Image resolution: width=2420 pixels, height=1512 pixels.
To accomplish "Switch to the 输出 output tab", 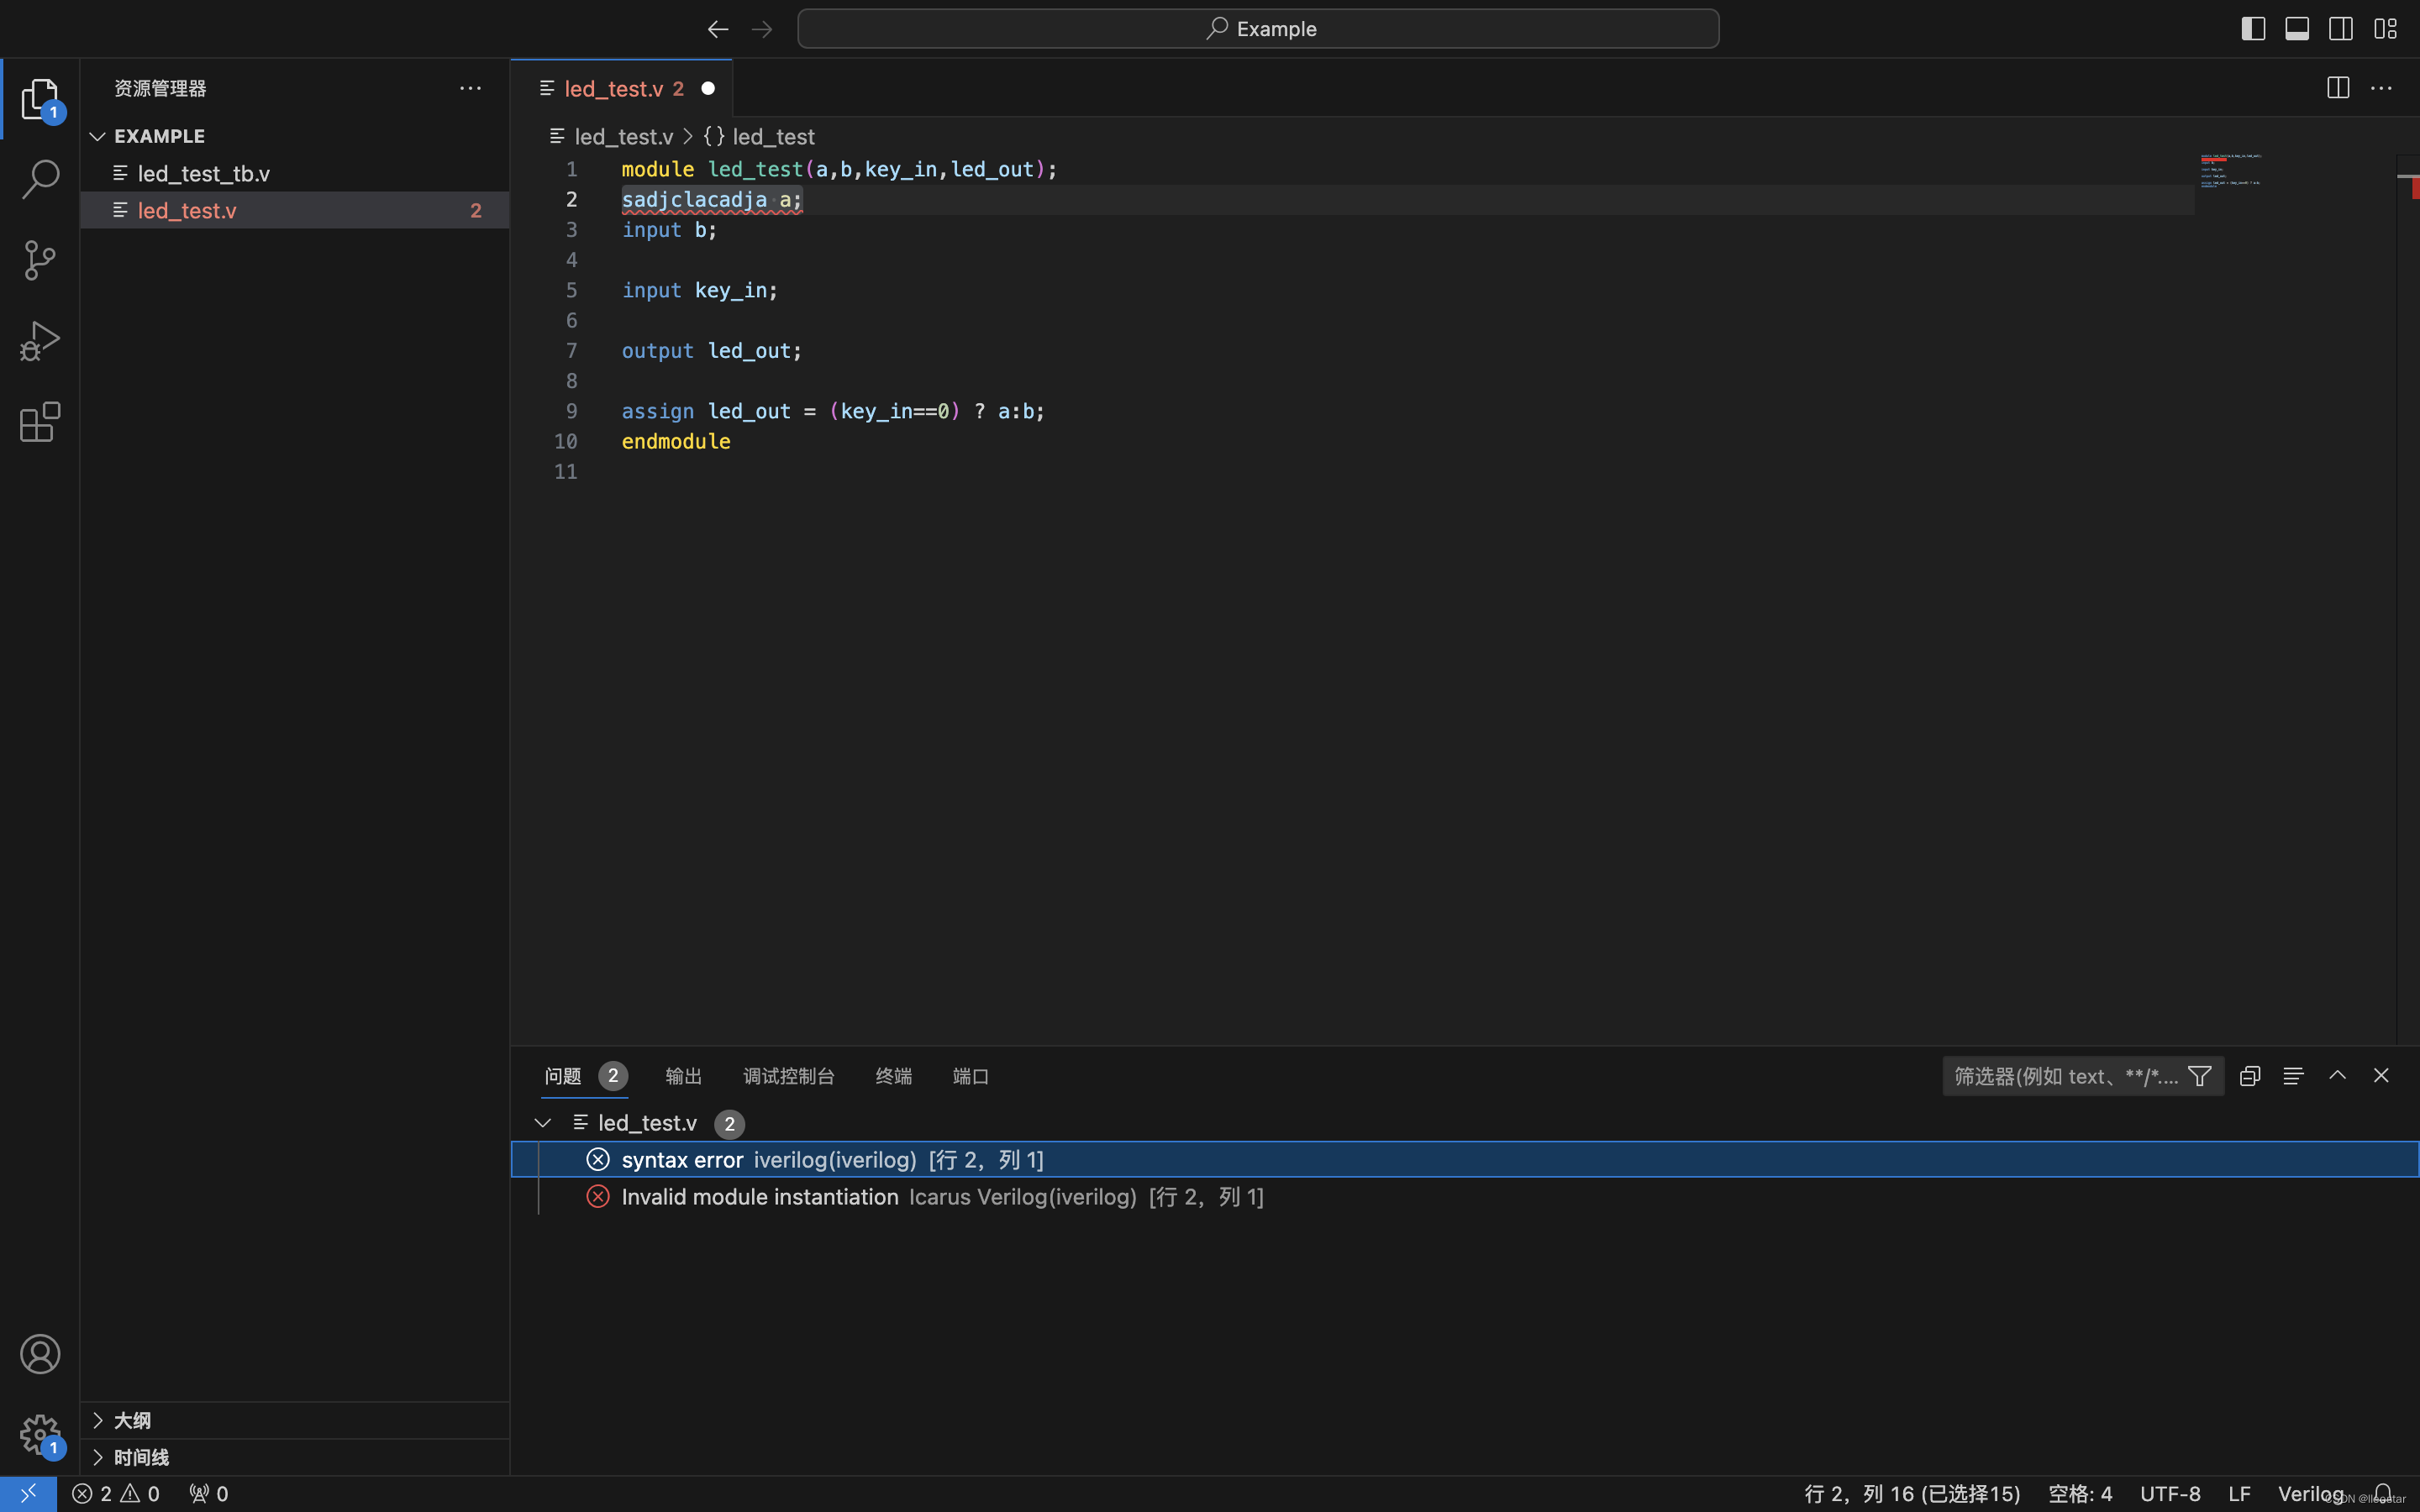I will 684,1076.
